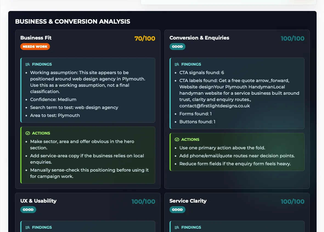Viewport: 324px width, 232px height.
Task: Click the FINDINGS label in Business Fit
Action: pyautogui.click(x=42, y=64)
